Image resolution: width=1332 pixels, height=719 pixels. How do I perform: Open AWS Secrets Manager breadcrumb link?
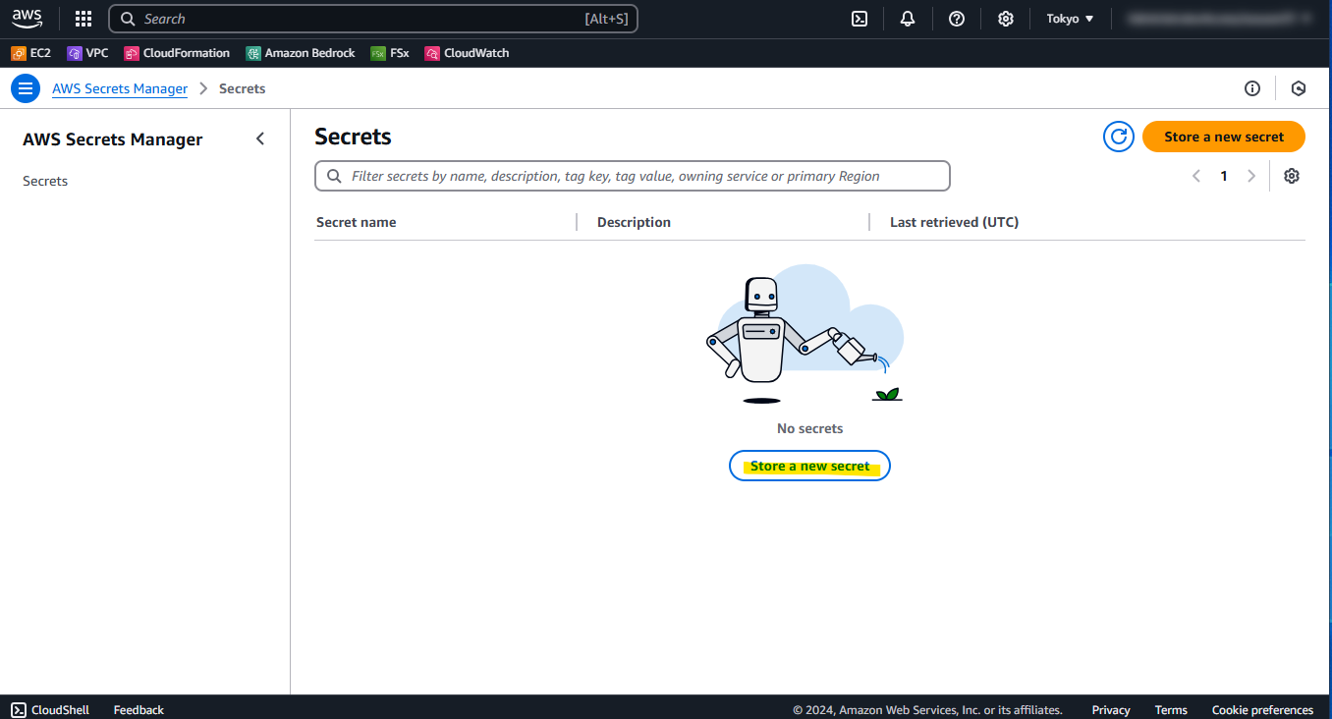click(120, 88)
